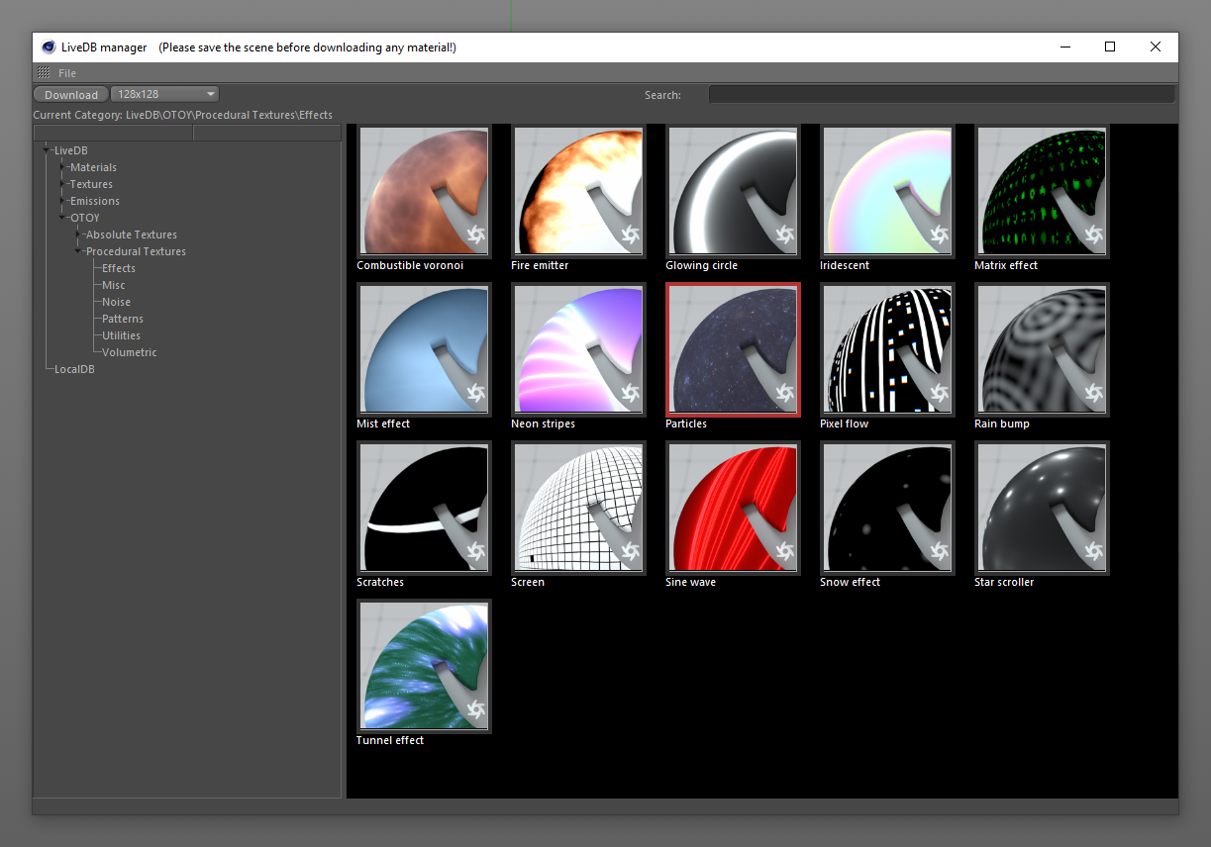Click the grip icon left of File menu

44,73
